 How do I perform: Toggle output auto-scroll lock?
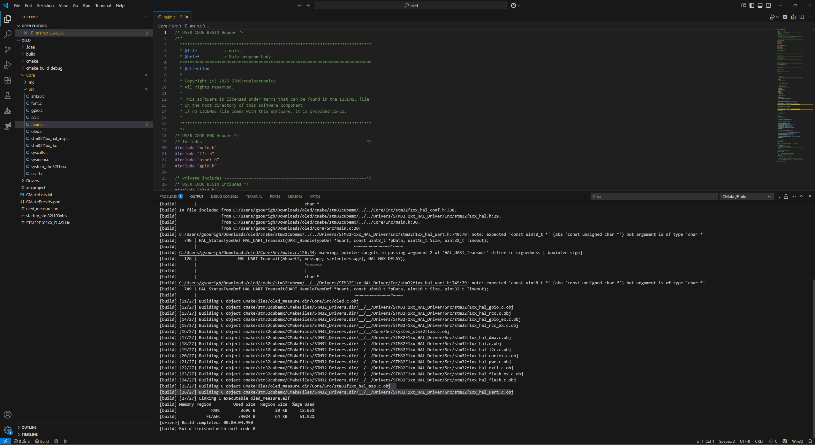click(786, 196)
